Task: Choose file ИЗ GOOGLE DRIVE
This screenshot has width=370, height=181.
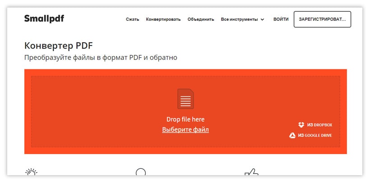Action: (310, 136)
